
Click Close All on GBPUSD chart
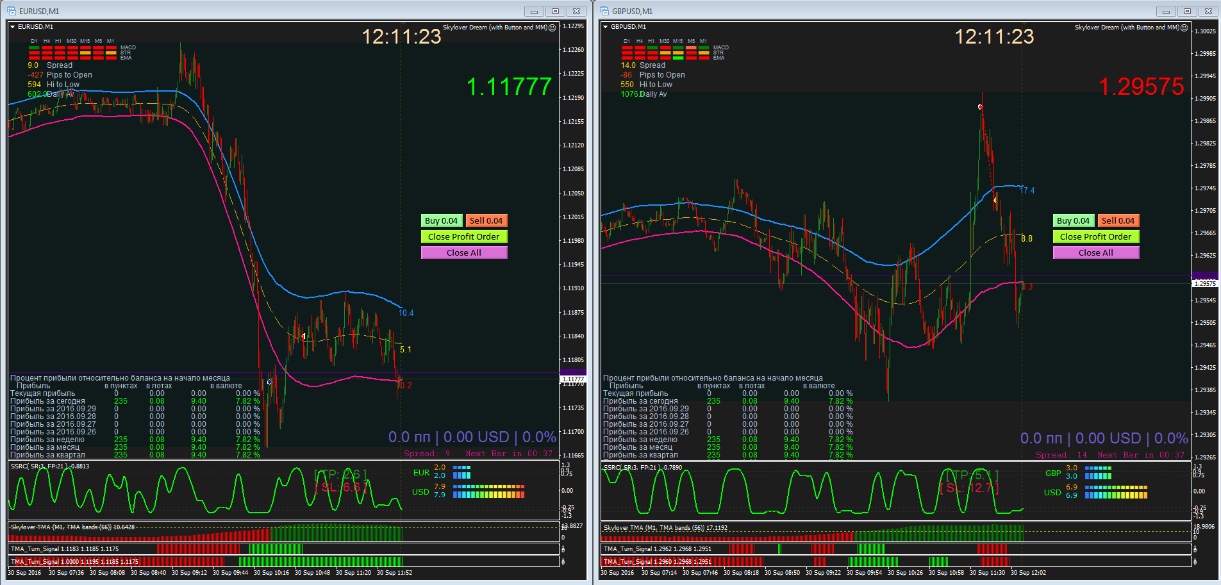coord(1096,252)
